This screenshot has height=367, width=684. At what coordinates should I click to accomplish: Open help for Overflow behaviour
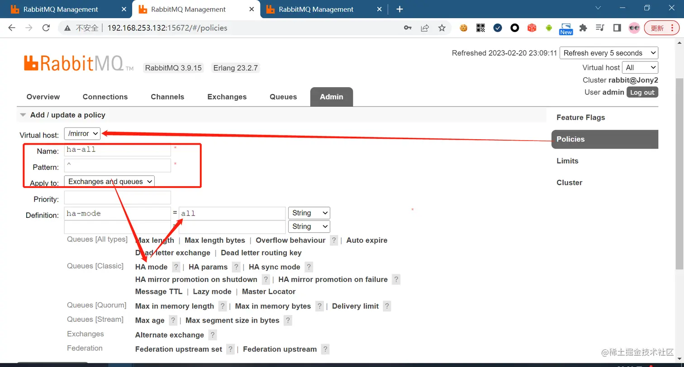(x=334, y=240)
